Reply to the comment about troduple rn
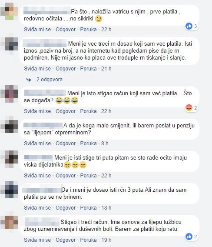Image resolution: width=212 pixels, height=247 pixels. click(66, 69)
